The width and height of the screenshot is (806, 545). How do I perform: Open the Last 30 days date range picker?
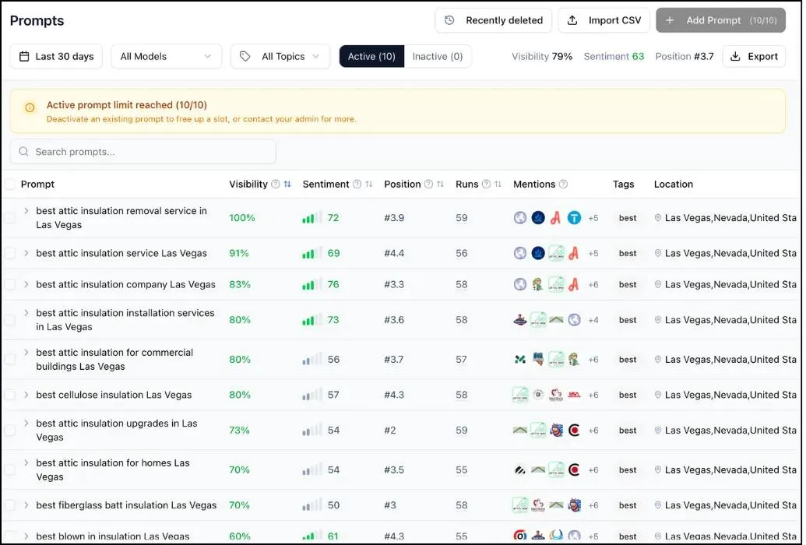click(57, 57)
